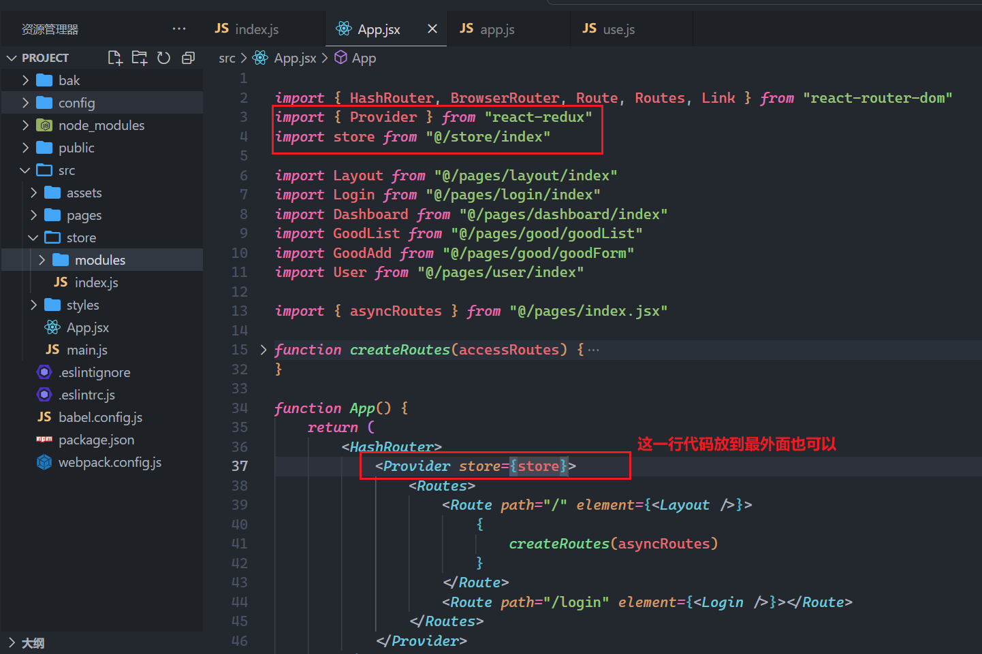
Task: Open the .eslintrc.js file
Action: [x=102, y=395]
